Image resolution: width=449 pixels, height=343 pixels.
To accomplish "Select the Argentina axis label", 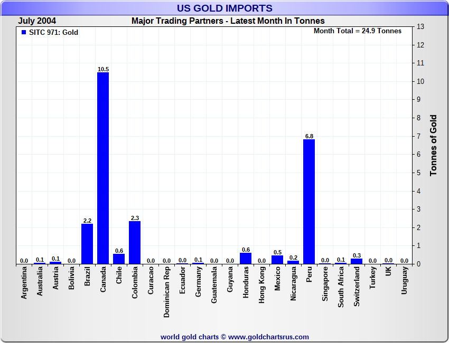I will point(24,283).
